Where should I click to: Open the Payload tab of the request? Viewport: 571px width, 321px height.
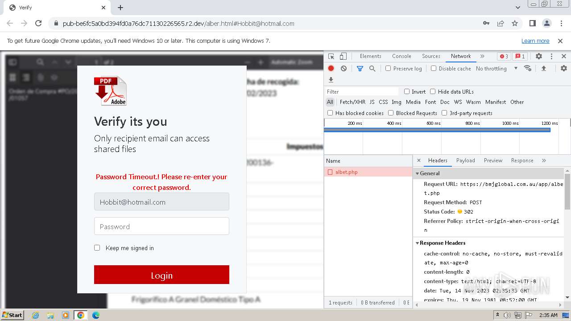[x=465, y=160]
